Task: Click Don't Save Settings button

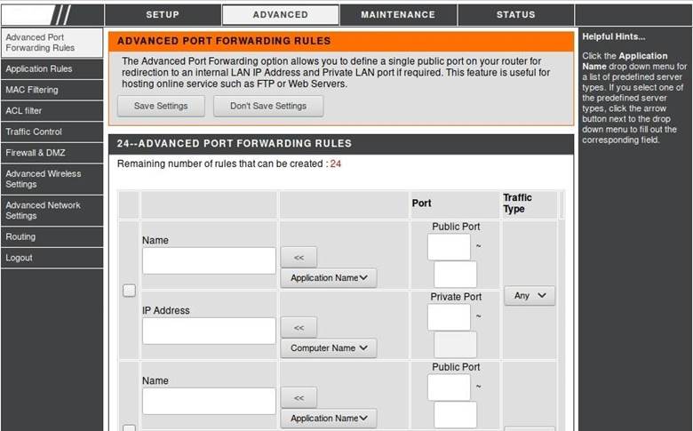Action: coord(268,106)
